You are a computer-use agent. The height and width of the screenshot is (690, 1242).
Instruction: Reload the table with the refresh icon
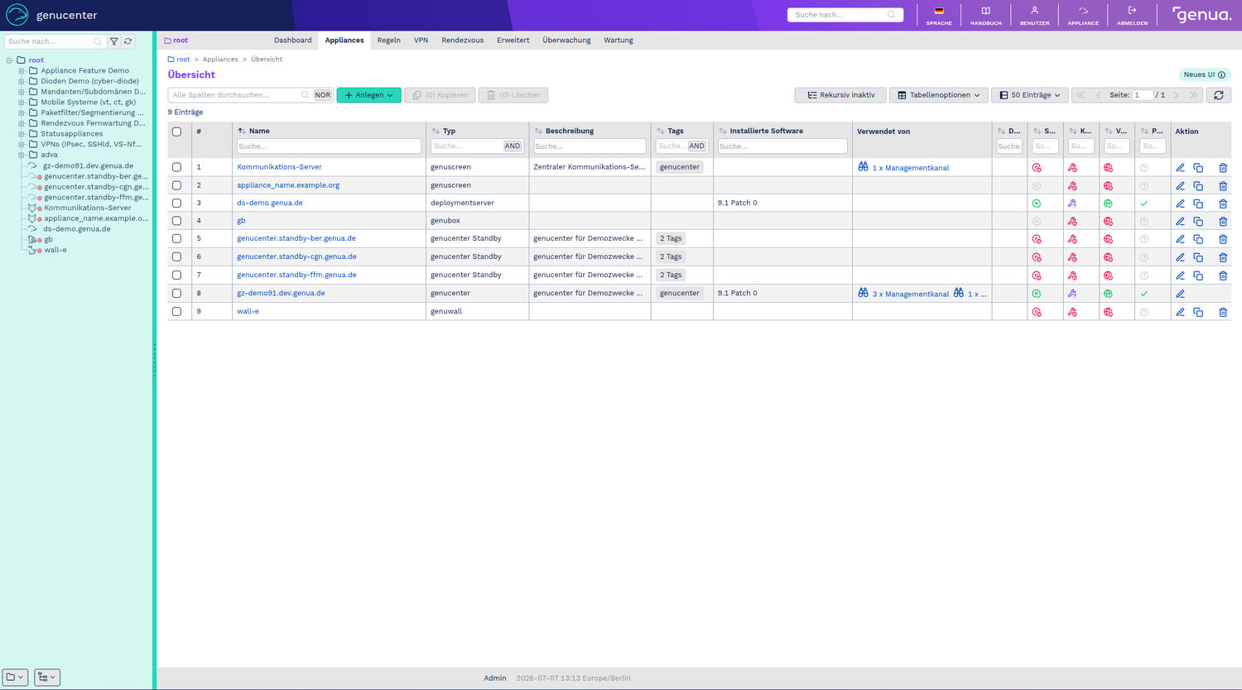(x=1219, y=95)
